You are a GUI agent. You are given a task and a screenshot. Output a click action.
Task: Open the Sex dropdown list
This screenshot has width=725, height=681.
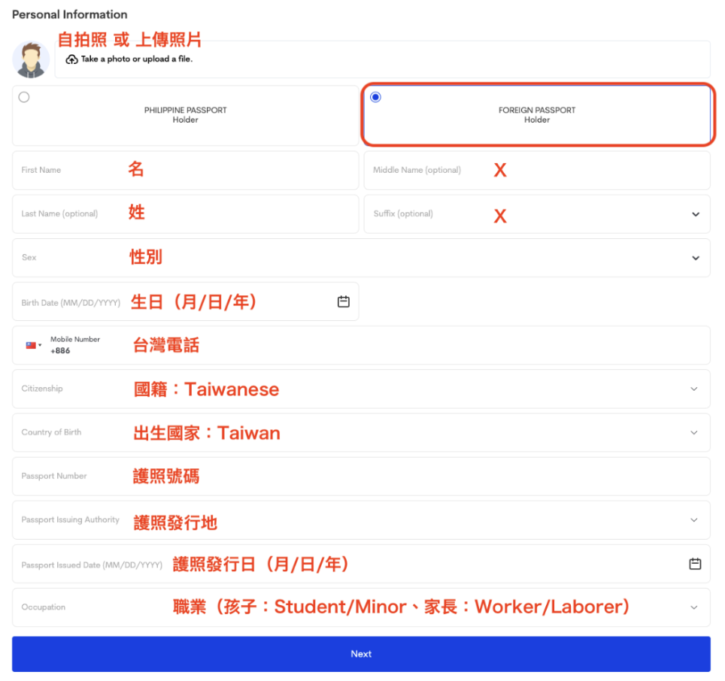695,258
